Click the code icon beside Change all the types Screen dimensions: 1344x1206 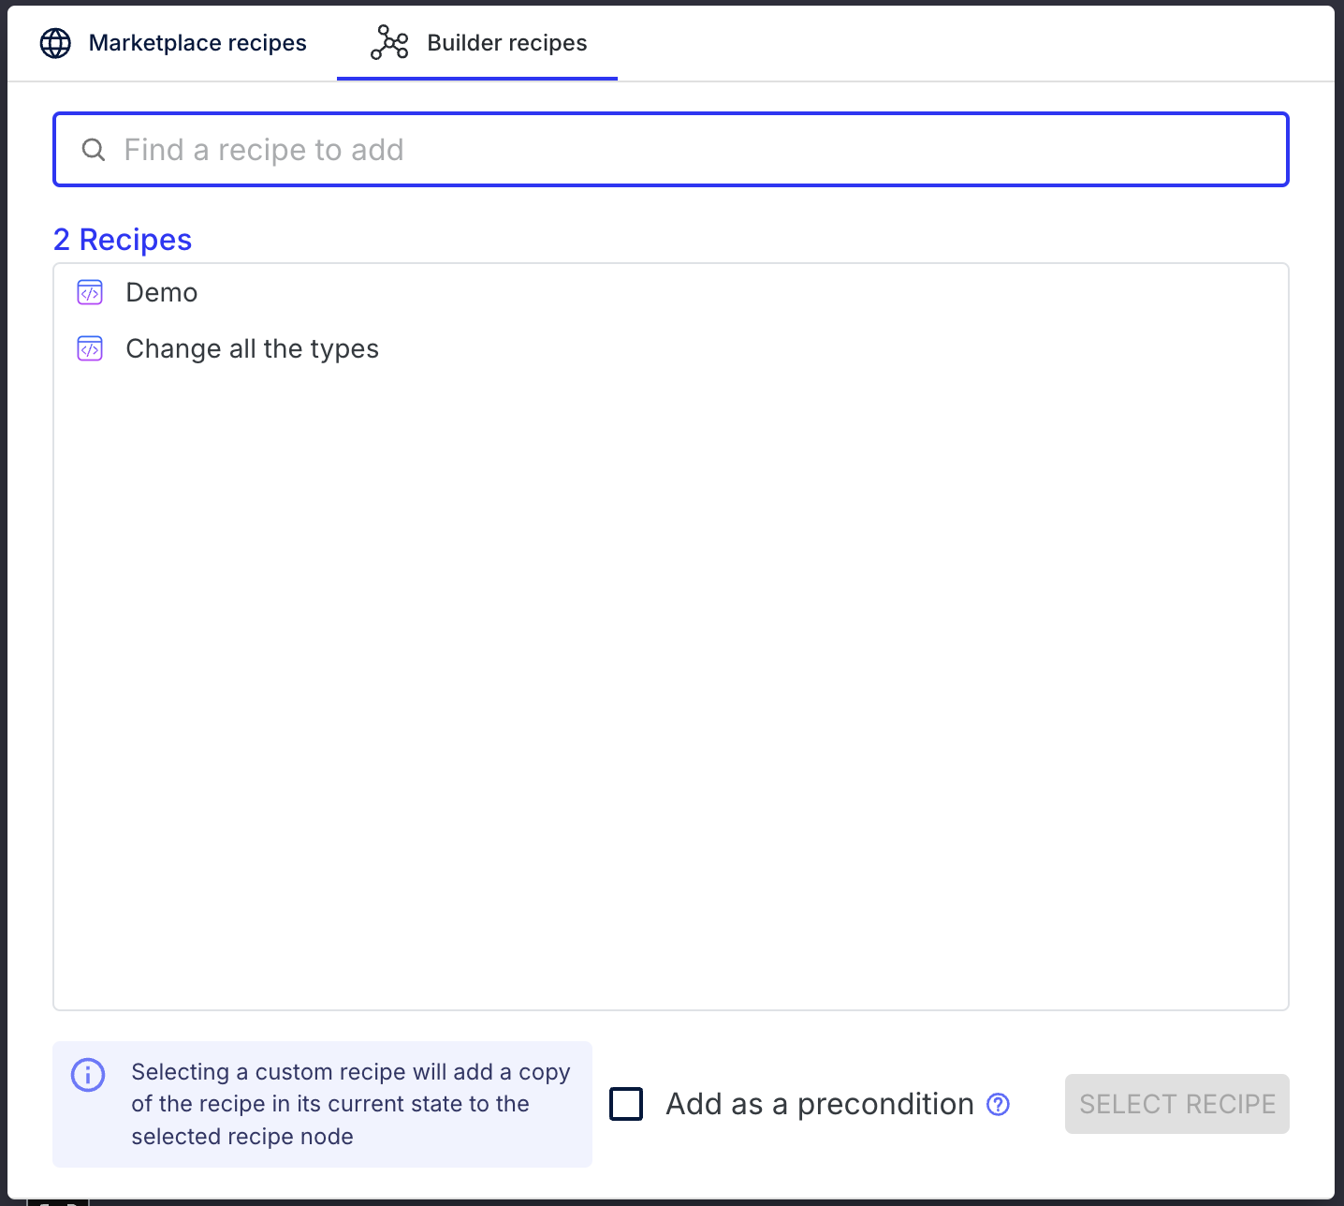pyautogui.click(x=90, y=349)
